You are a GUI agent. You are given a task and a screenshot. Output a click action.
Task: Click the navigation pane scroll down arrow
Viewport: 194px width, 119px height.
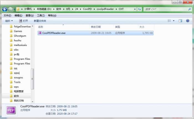tap(32, 102)
